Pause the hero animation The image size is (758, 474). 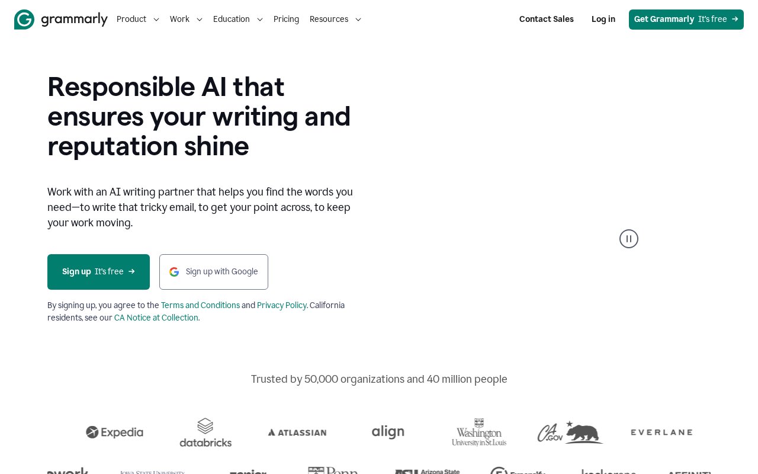pos(629,239)
